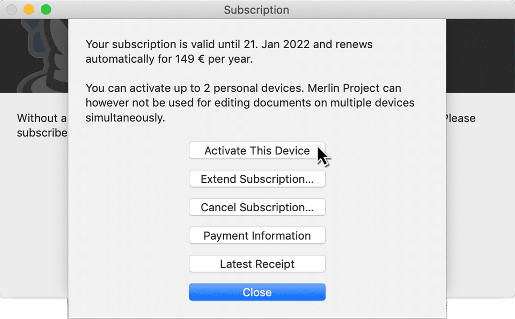Open Payment Information

[257, 235]
